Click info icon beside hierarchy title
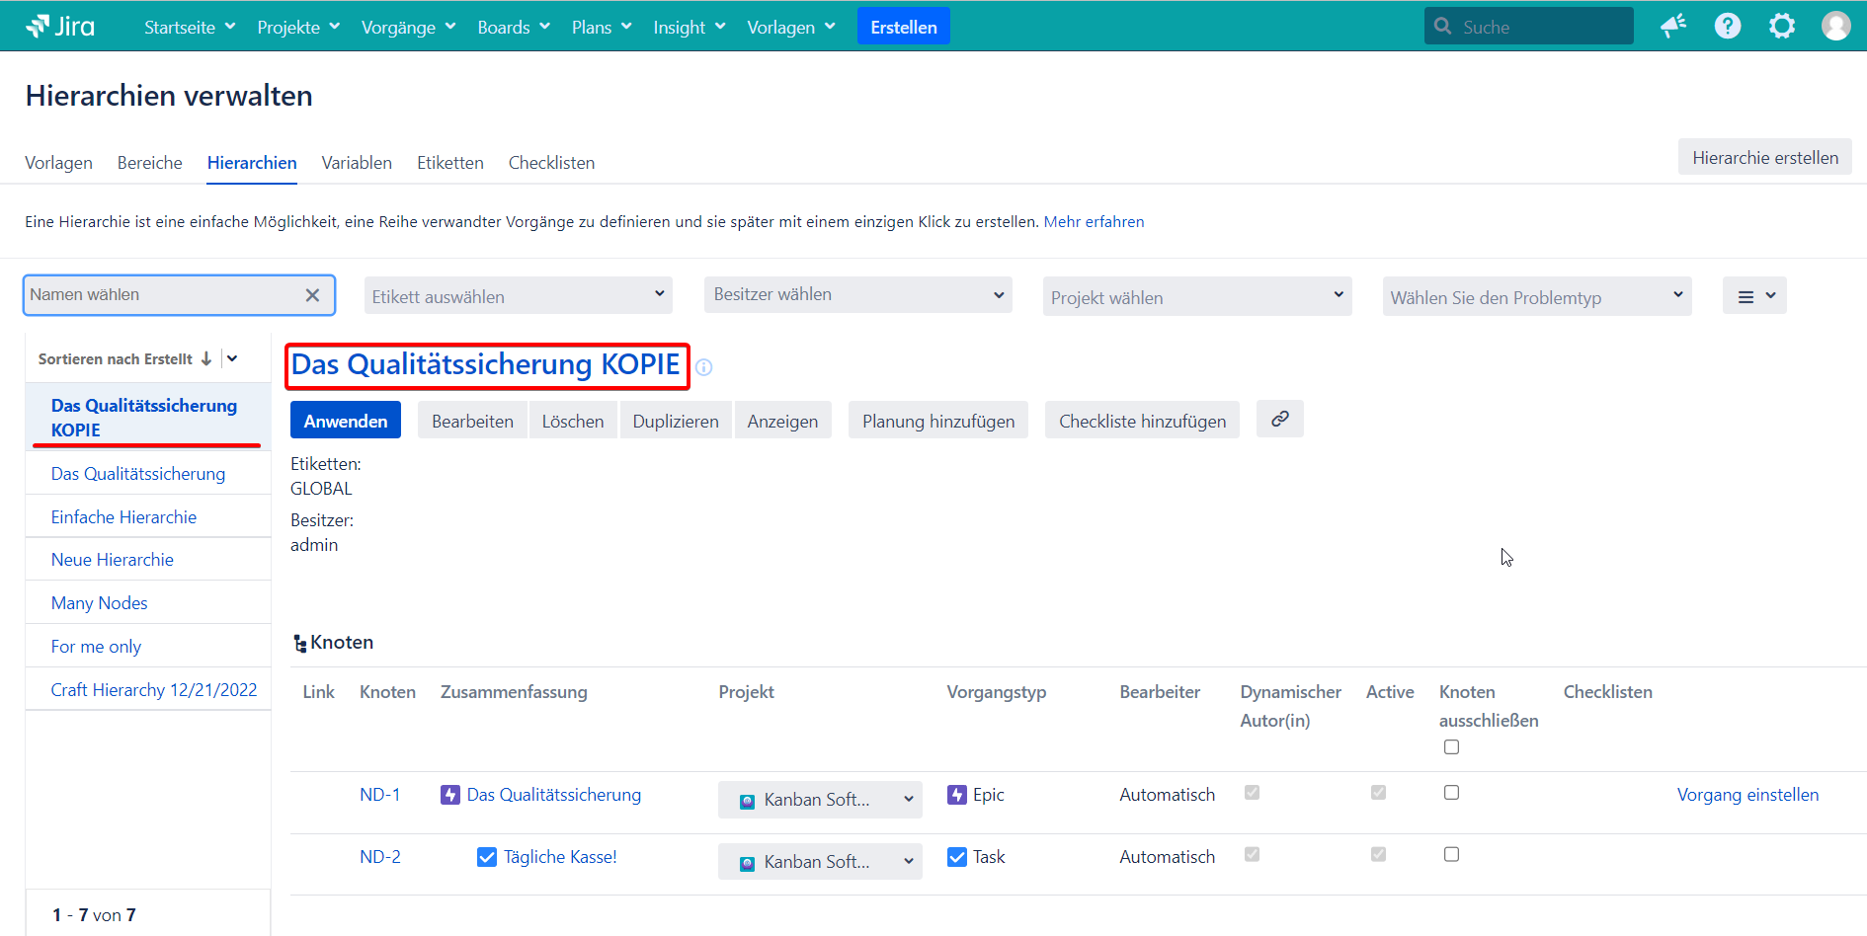Viewport: 1867px width, 936px height. (x=703, y=367)
